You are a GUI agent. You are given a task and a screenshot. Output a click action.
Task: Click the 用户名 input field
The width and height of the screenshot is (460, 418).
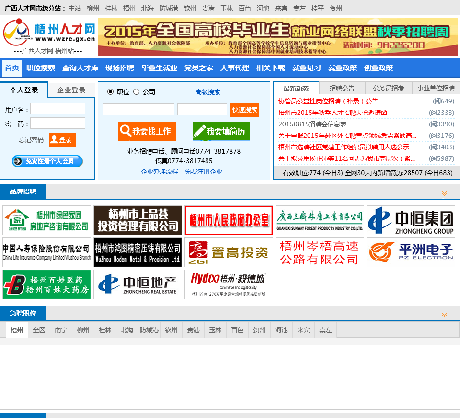point(58,109)
